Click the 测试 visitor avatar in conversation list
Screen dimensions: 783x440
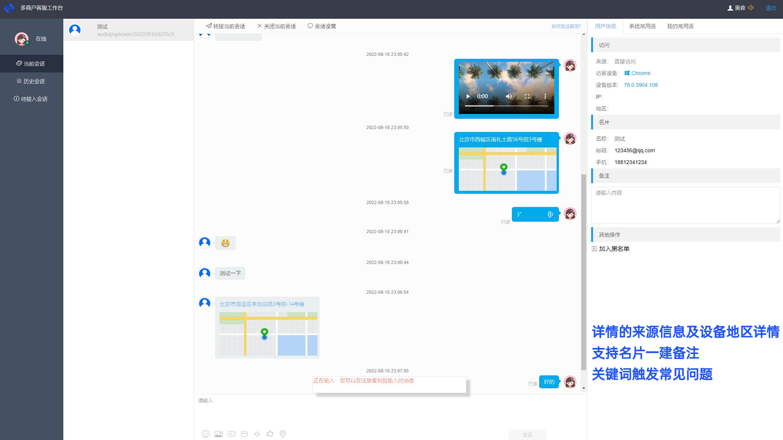point(75,30)
